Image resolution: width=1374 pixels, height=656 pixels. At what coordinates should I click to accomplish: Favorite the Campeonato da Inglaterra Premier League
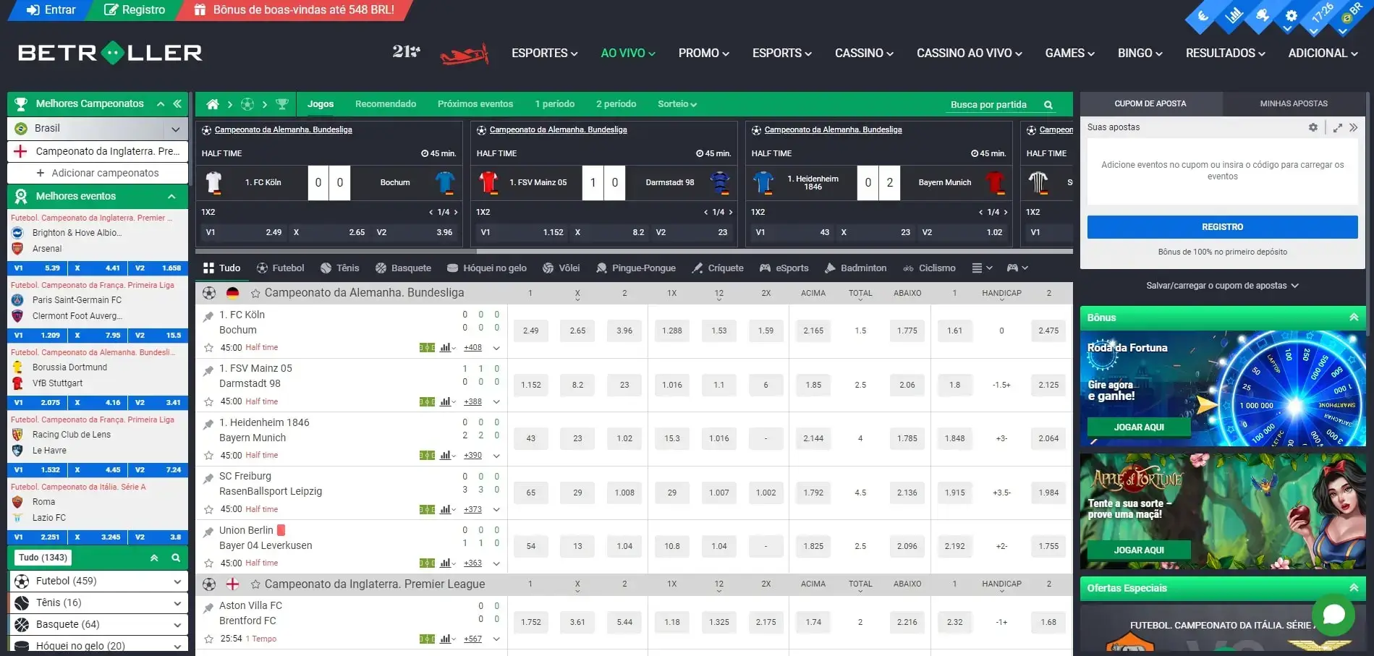[255, 584]
